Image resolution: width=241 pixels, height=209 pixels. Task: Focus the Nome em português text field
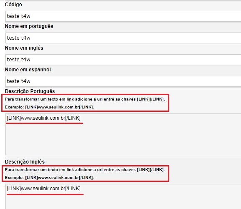tap(123, 38)
